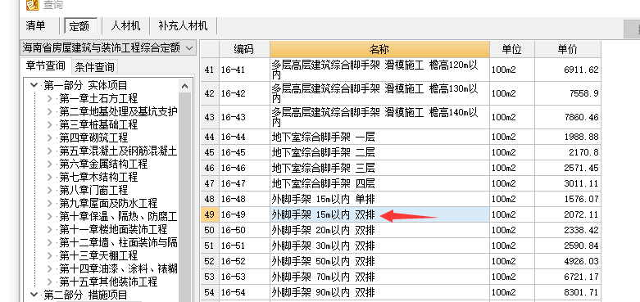Click price cell 8301.71

(568, 292)
